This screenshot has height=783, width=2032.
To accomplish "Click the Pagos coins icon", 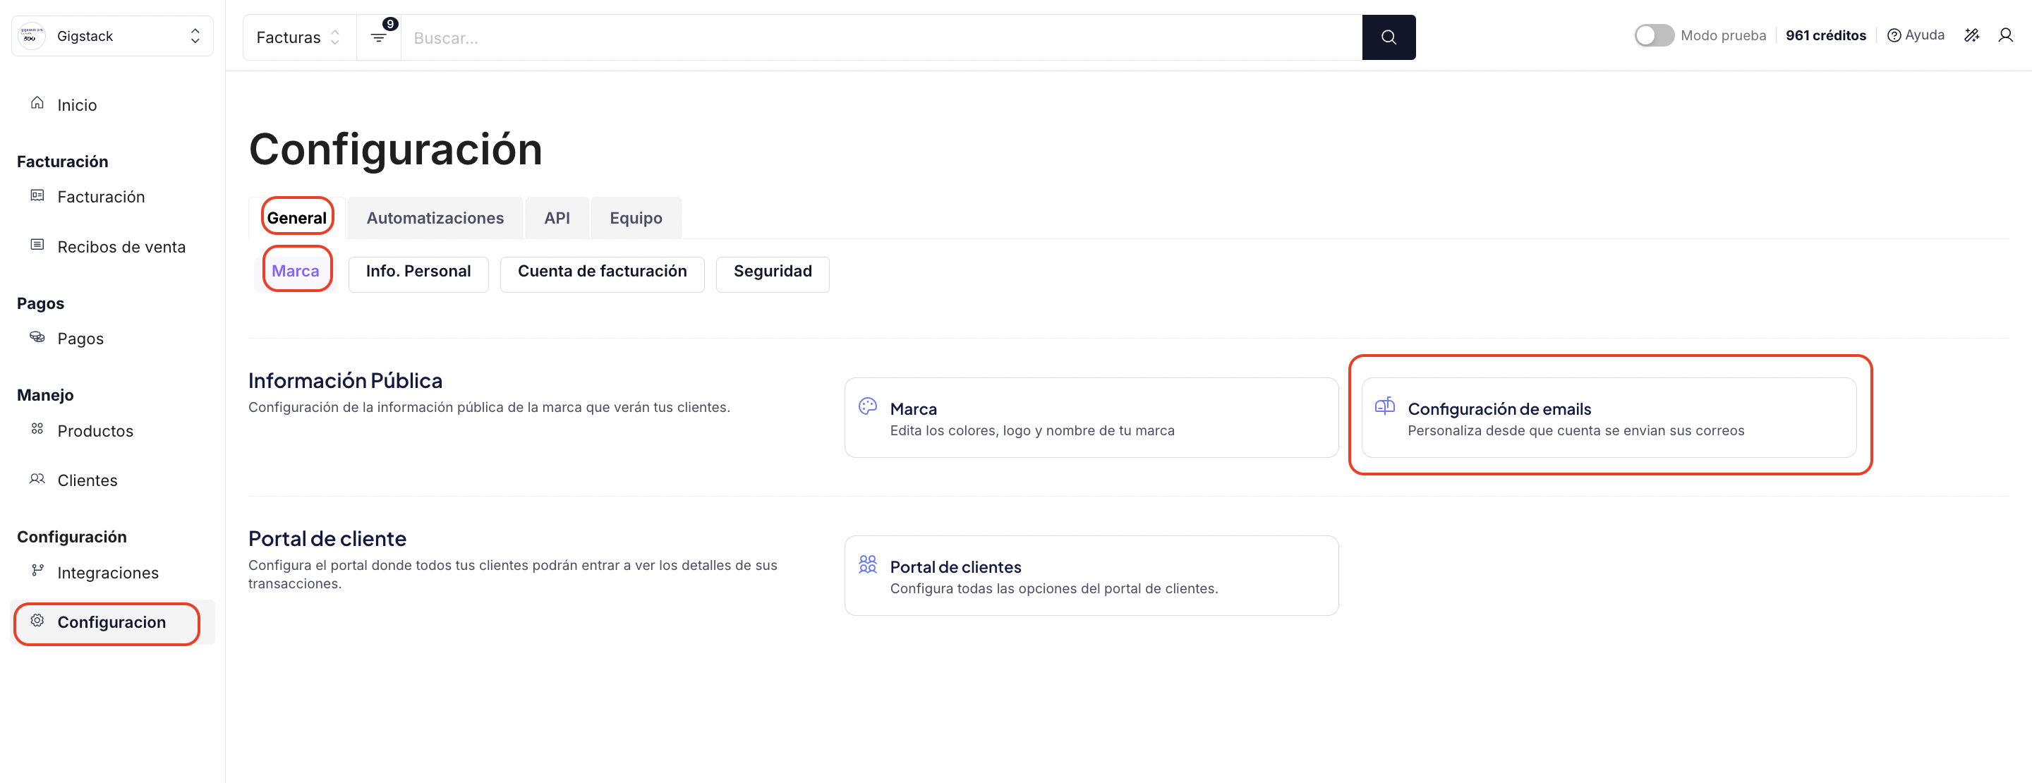I will (37, 336).
